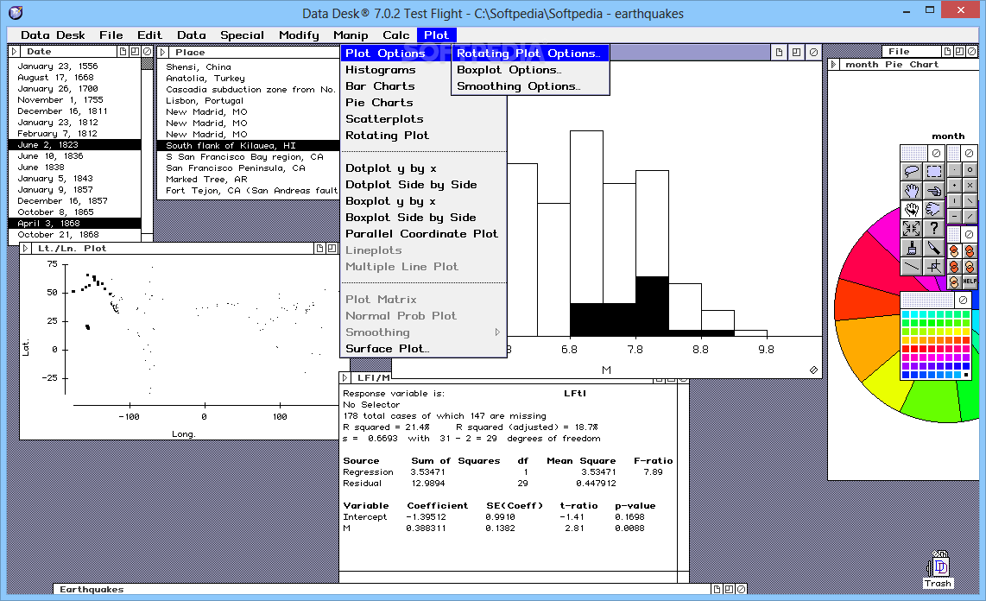Choose the highlighted white hand tool

(911, 209)
